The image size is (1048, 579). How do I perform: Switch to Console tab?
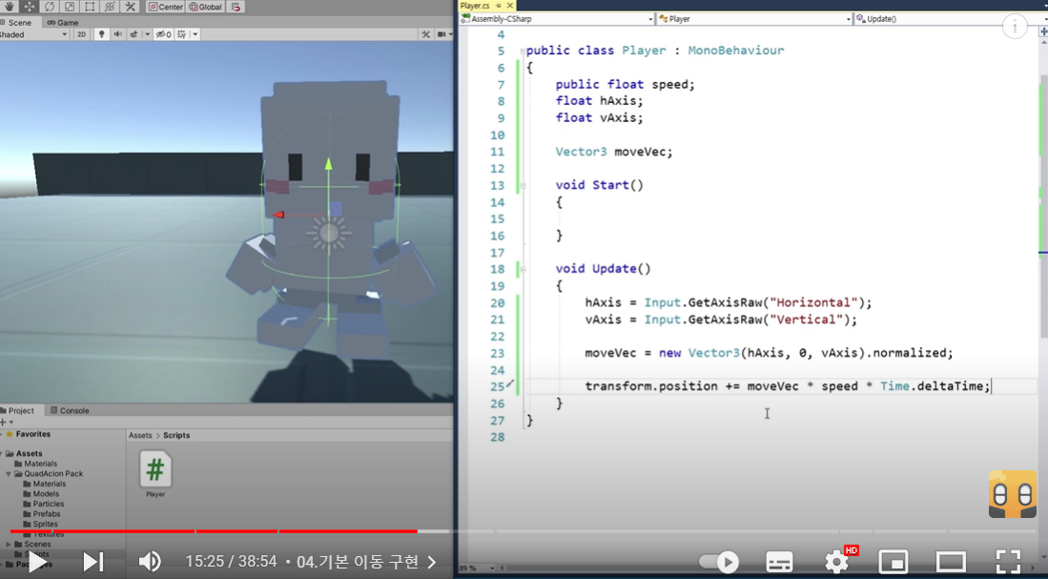[70, 410]
